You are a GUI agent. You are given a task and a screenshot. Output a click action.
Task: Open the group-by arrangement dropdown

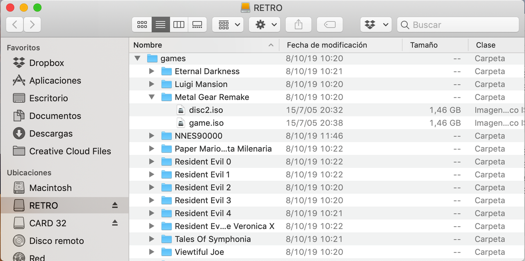[x=228, y=25]
